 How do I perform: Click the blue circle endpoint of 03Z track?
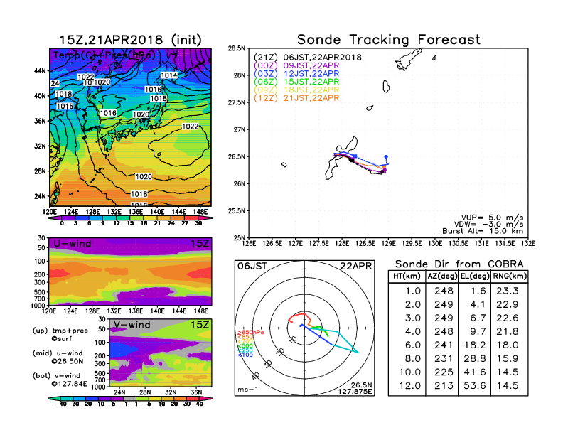386,157
